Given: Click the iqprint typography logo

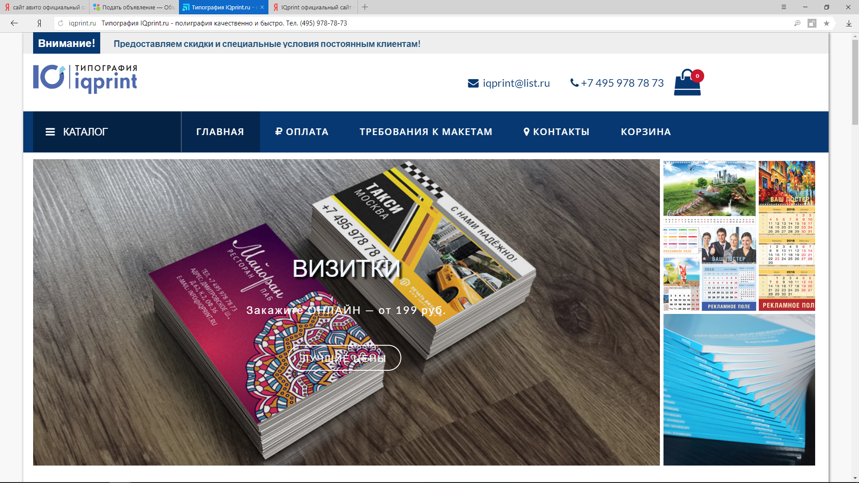Looking at the screenshot, I should (85, 78).
